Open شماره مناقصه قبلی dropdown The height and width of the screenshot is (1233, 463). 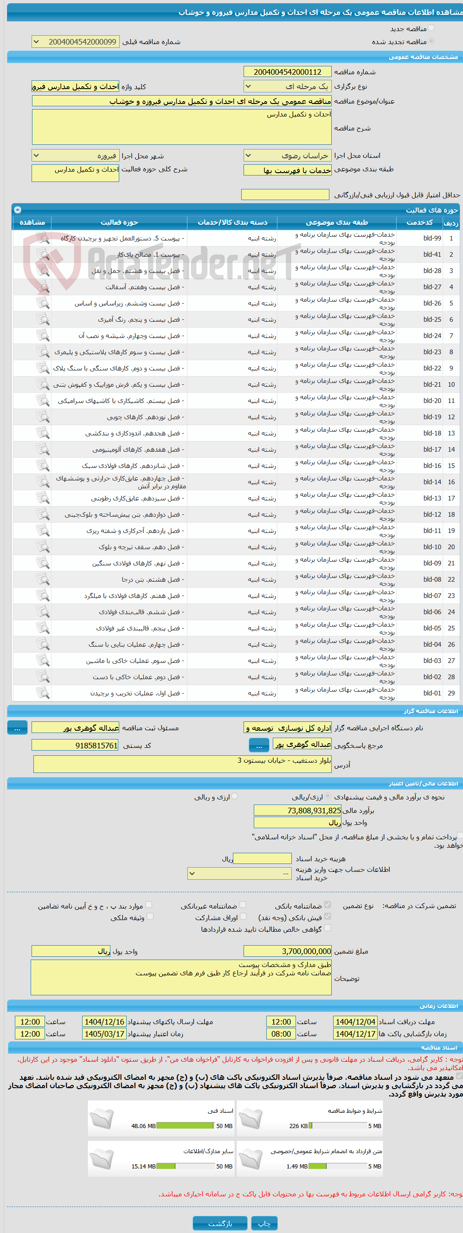click(x=76, y=42)
